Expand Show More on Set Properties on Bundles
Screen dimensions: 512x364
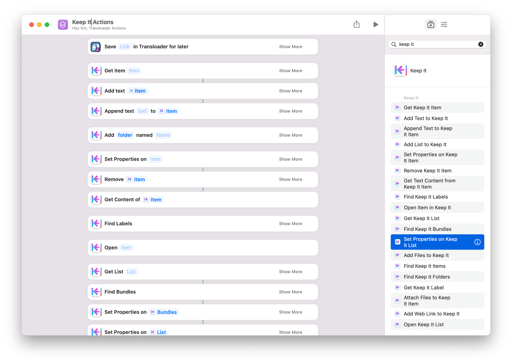pos(290,312)
